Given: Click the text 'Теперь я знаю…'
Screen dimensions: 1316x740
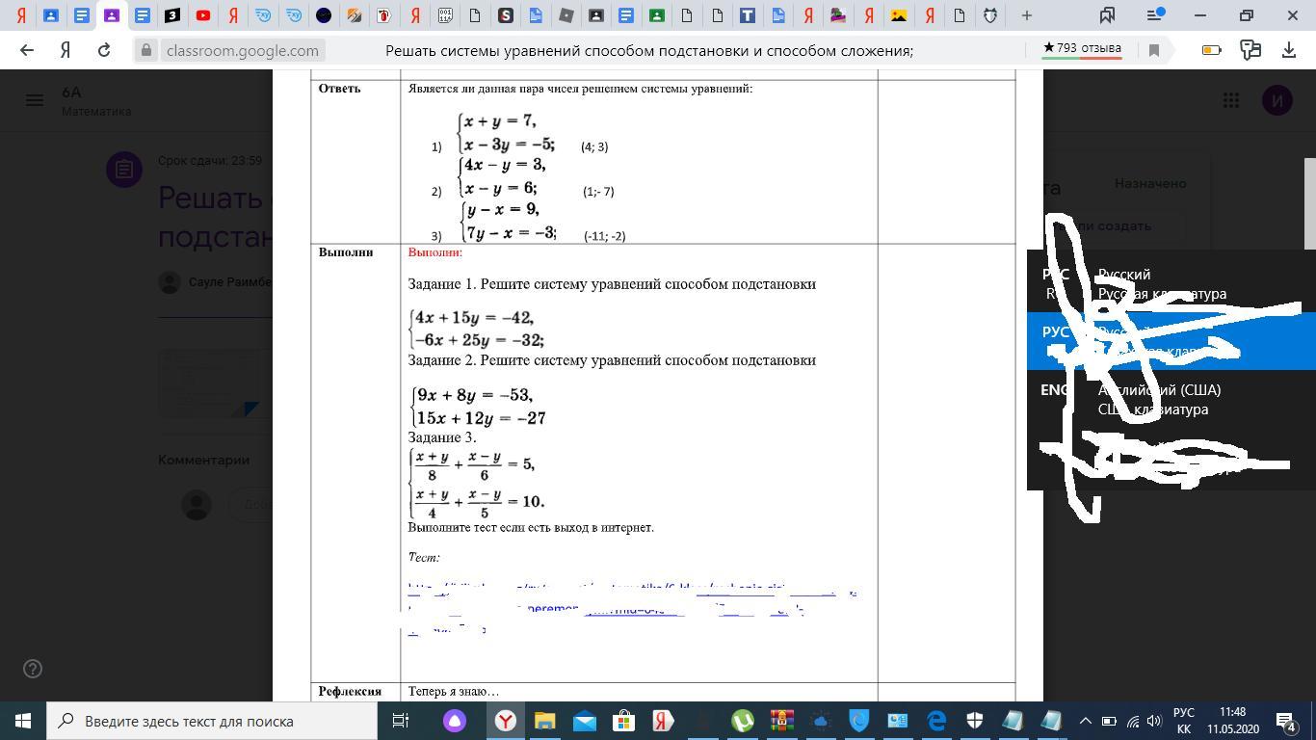Looking at the screenshot, I should [x=454, y=692].
